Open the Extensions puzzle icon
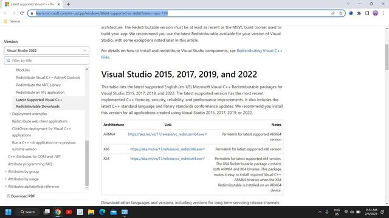This screenshot has height=218, width=389. coord(359,13)
